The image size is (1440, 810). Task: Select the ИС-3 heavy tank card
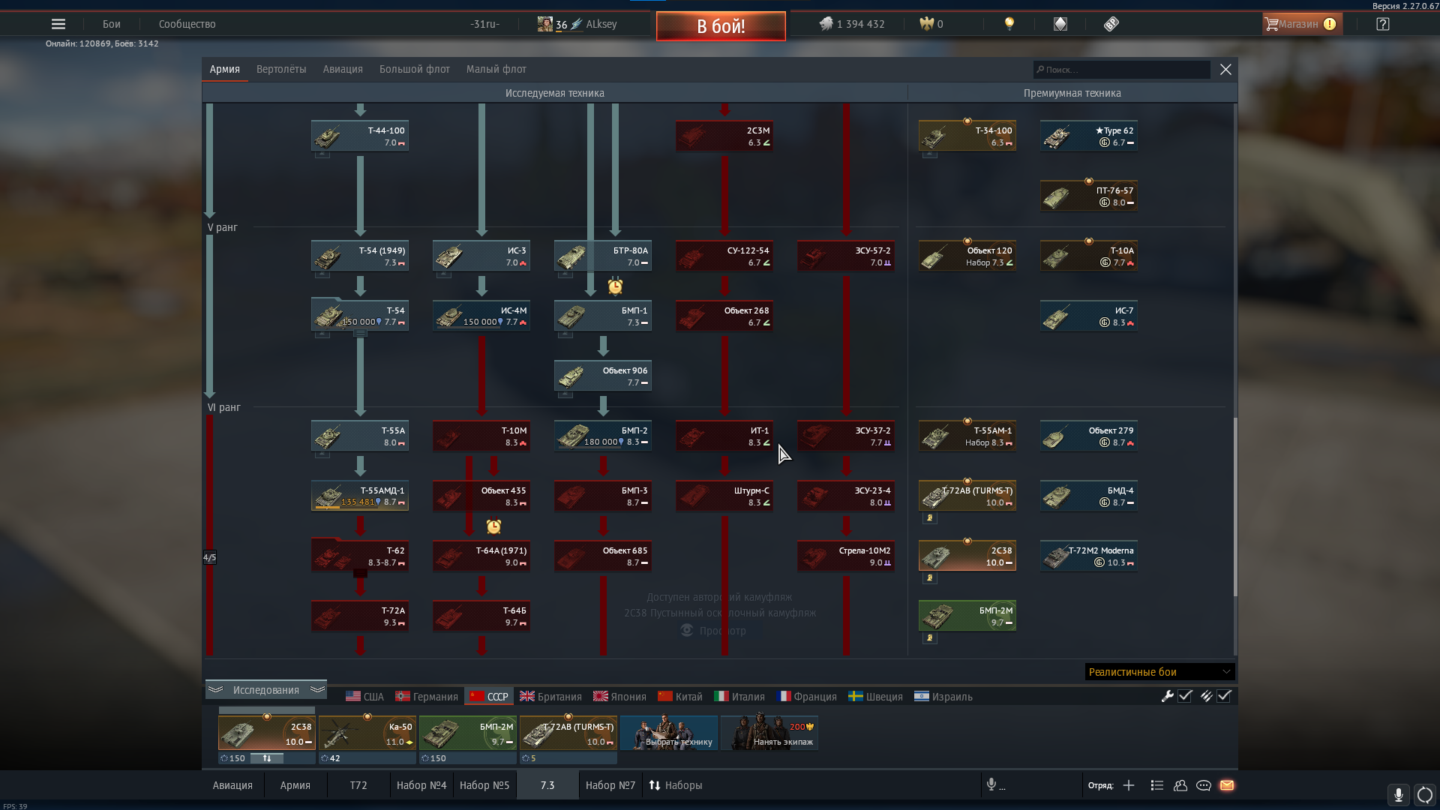pyautogui.click(x=481, y=256)
